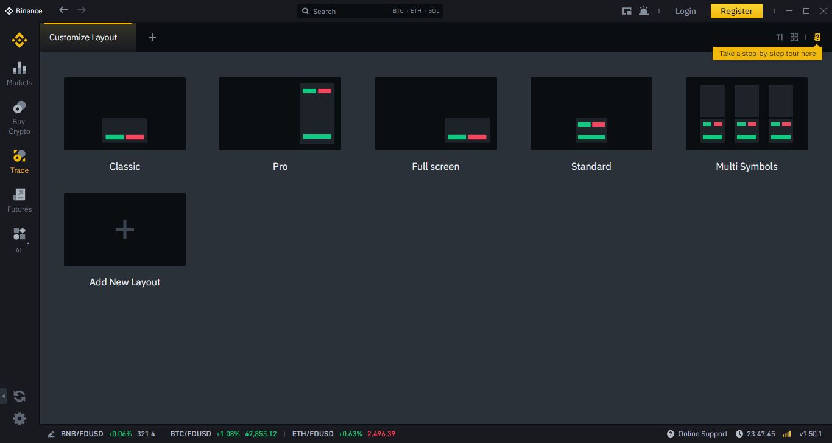Click the Search field
The image size is (832, 443).
point(370,11)
